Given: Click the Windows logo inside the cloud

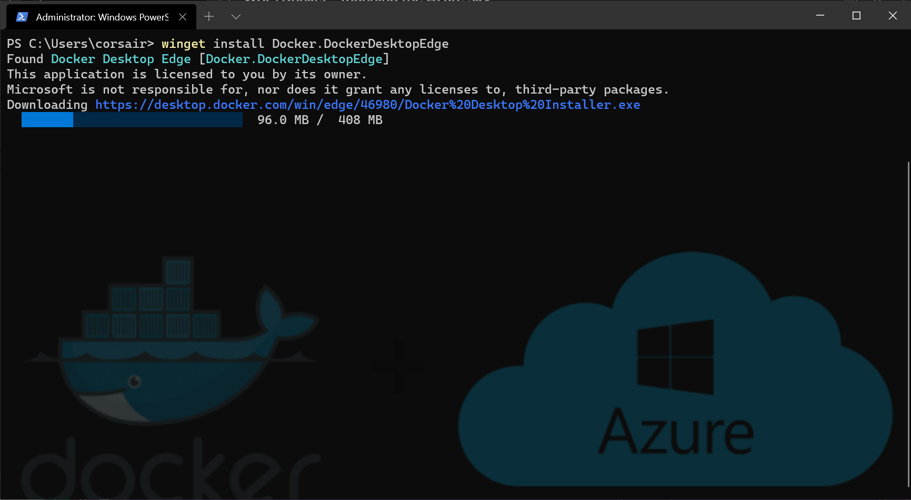Looking at the screenshot, I should (675, 357).
